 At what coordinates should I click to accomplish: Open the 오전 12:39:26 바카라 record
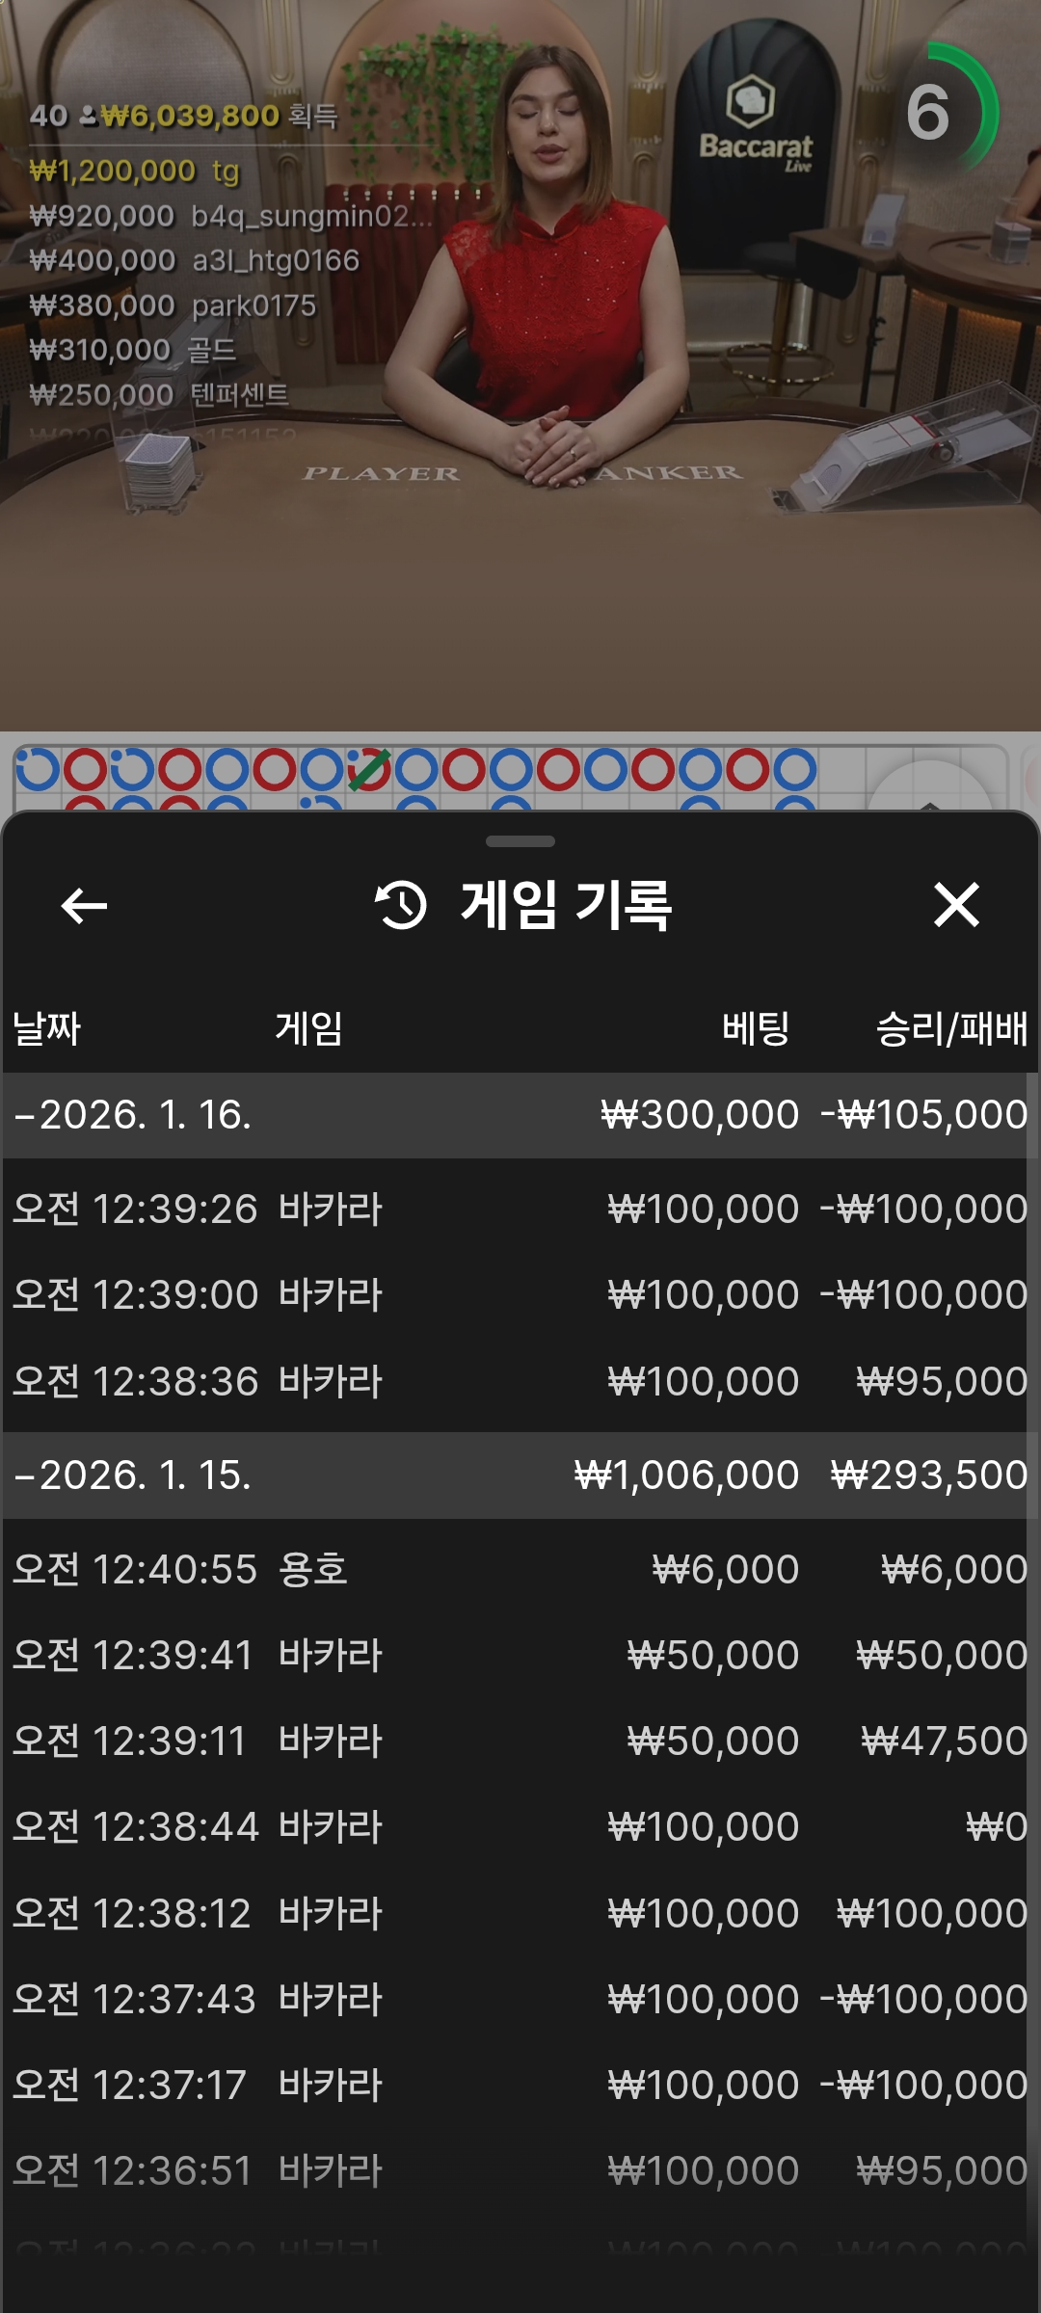(520, 1210)
